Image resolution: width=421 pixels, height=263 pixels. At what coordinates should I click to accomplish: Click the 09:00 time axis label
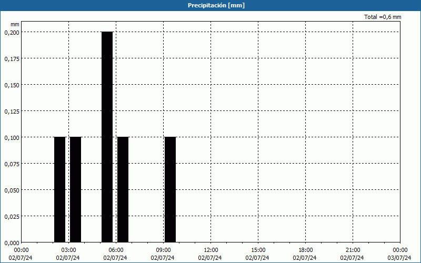coord(163,250)
